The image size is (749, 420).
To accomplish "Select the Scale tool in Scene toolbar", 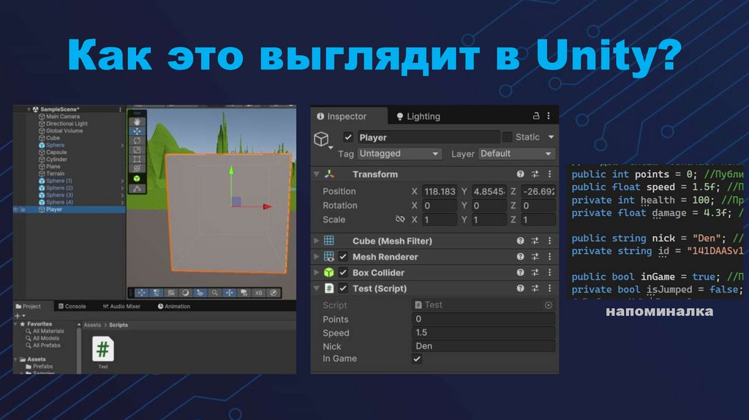I will pyautogui.click(x=137, y=150).
